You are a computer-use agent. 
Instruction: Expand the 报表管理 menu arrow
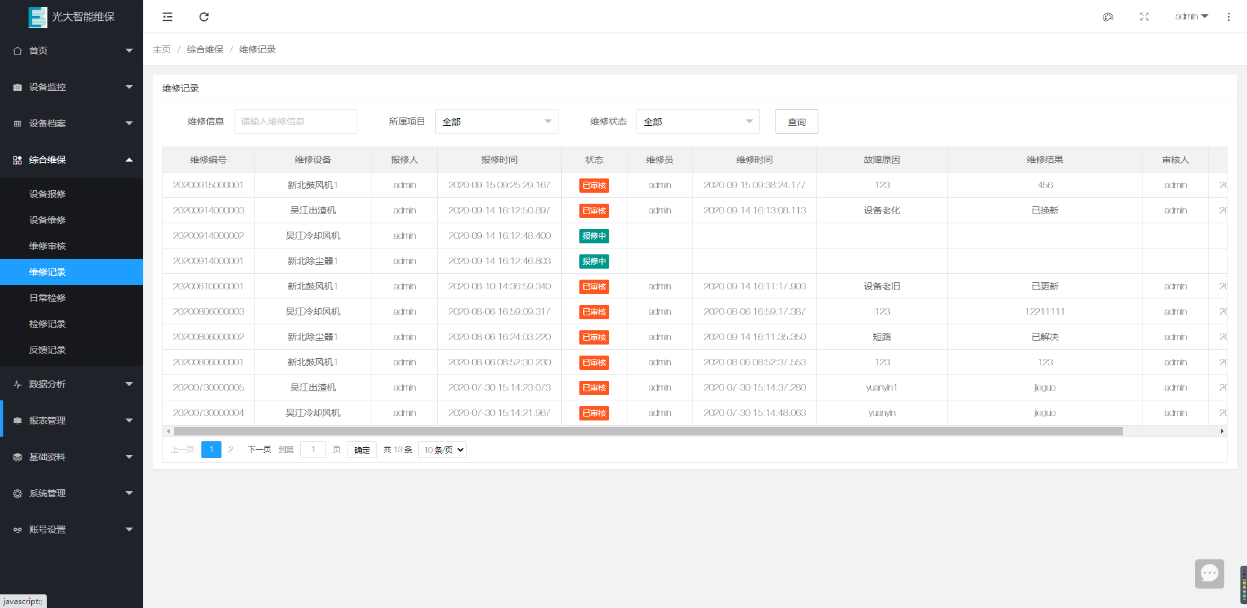coord(129,420)
